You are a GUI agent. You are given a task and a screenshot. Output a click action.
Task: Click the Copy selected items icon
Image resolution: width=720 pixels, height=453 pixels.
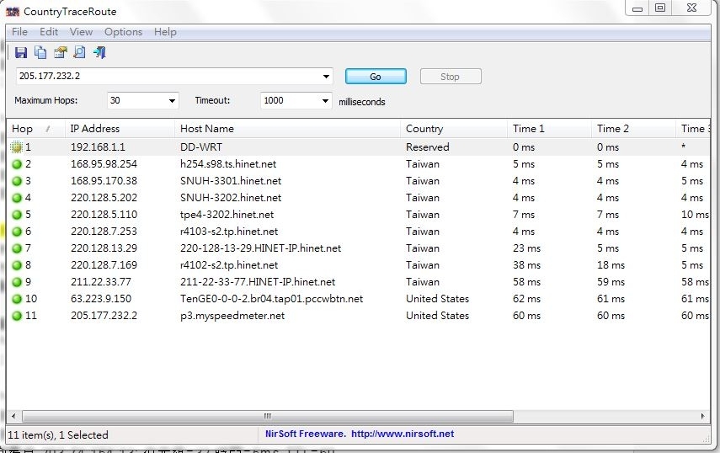click(x=40, y=53)
